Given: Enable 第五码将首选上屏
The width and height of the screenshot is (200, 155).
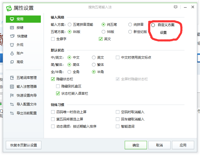Looking at the screenshot, I should tap(53, 119).
